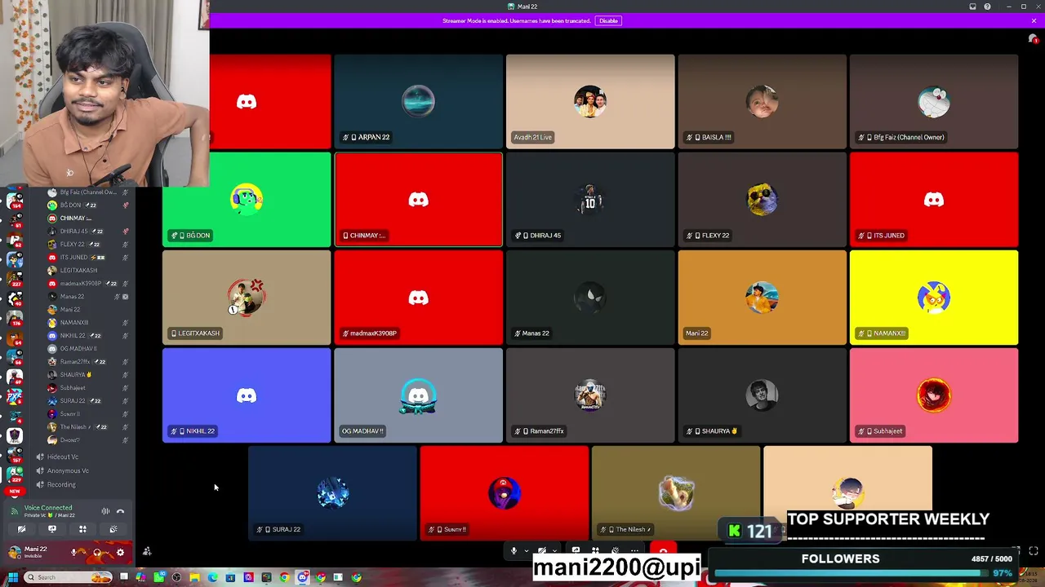Open Discord help icon in title bar

tap(987, 7)
